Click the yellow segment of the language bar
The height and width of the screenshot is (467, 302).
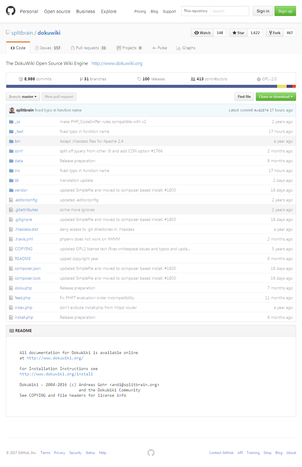(x=282, y=86)
